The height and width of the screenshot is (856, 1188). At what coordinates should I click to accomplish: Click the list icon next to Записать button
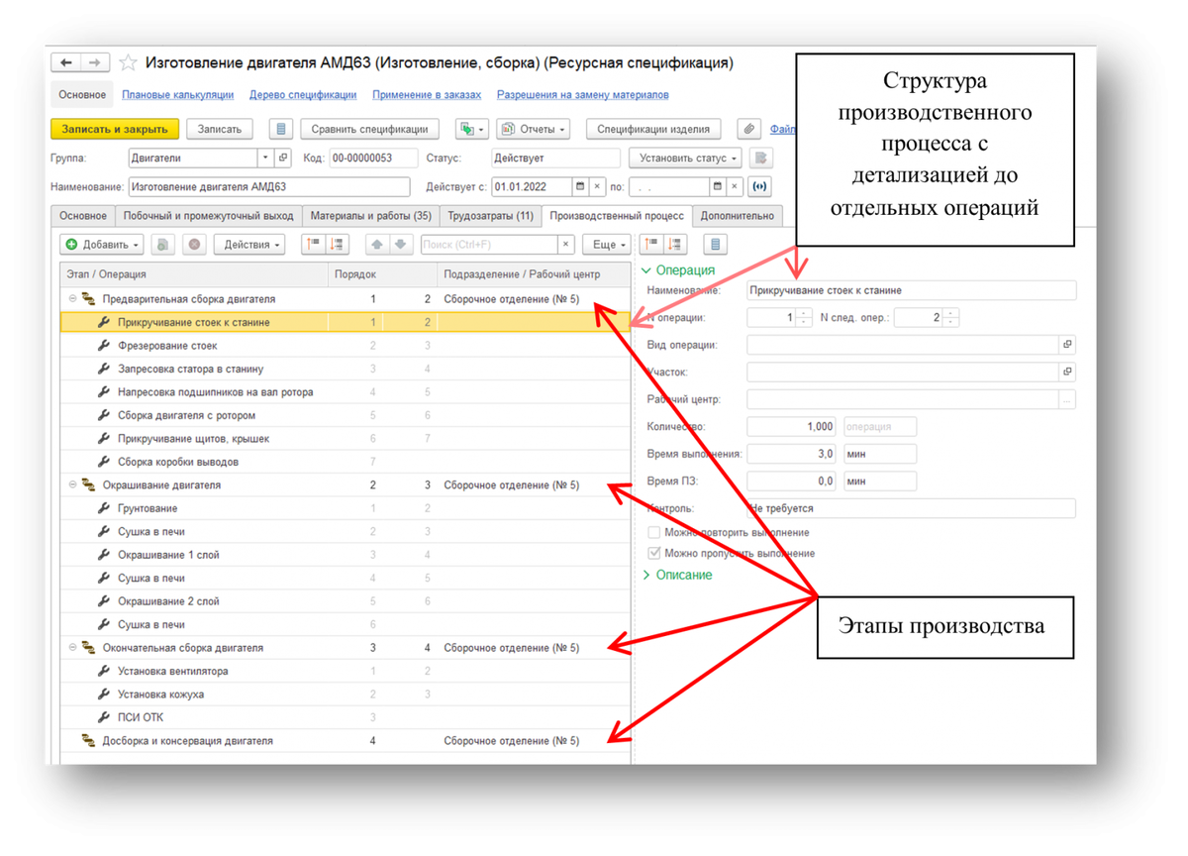(x=281, y=129)
